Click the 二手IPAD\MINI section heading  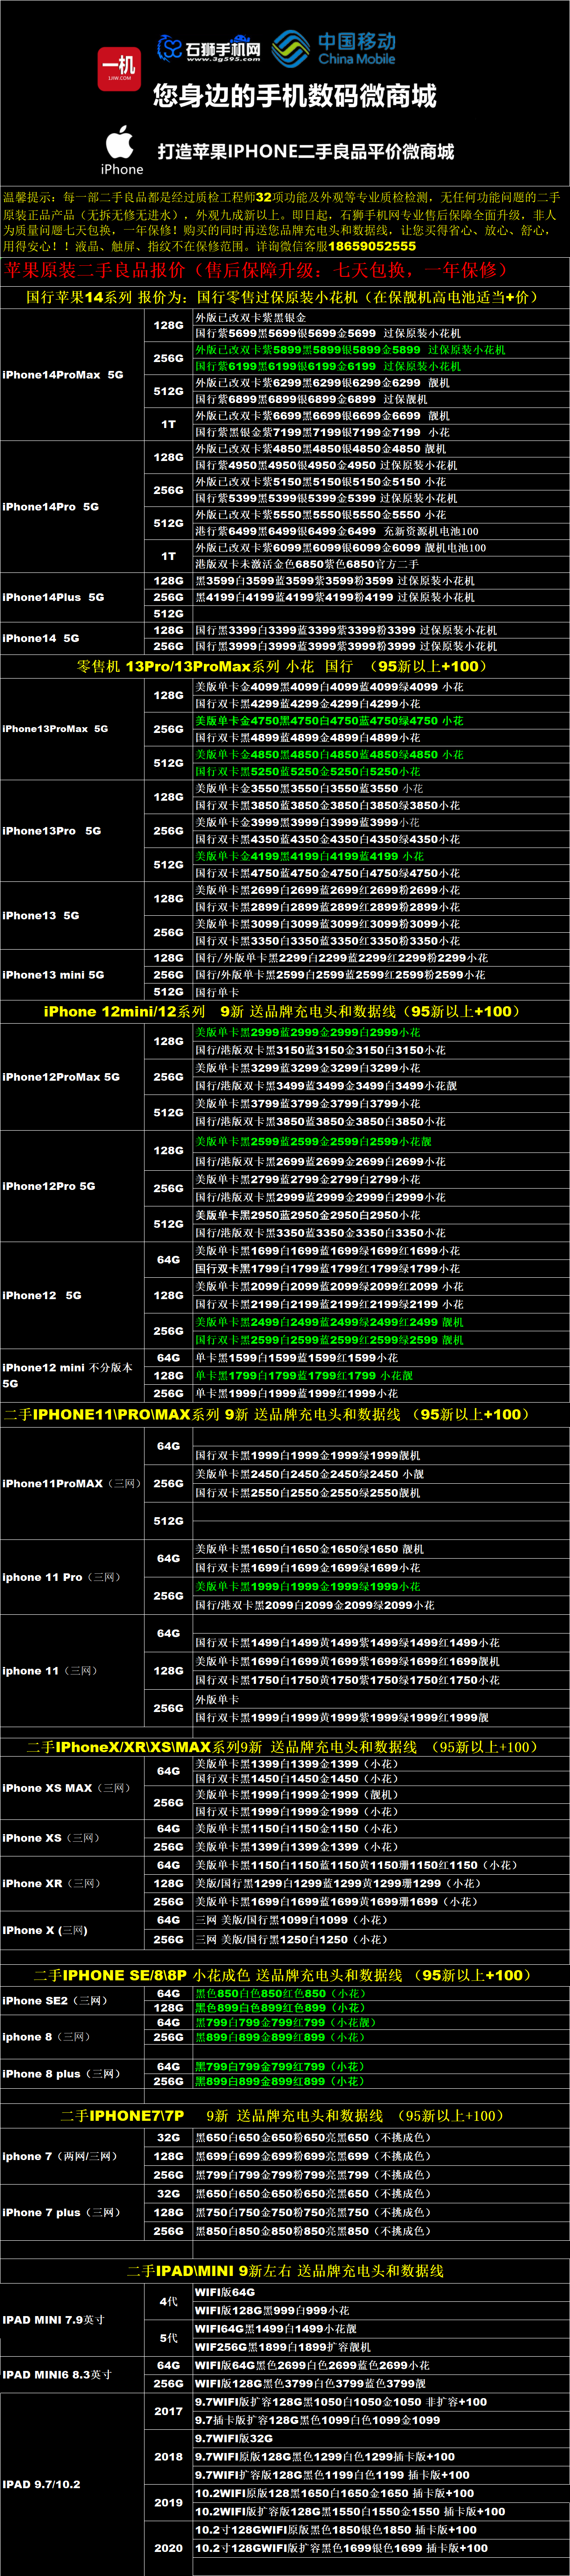(x=285, y=2271)
